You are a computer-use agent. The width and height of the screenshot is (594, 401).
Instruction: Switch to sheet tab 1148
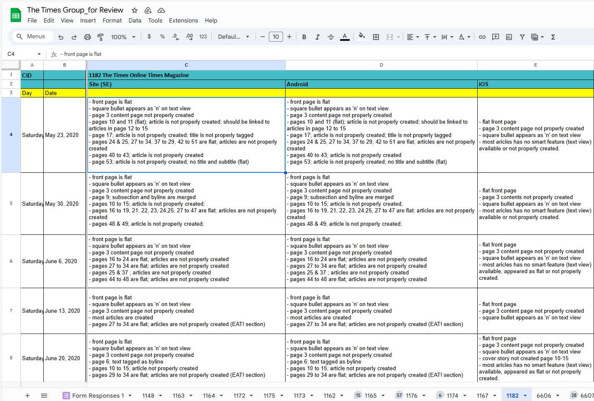(x=148, y=396)
